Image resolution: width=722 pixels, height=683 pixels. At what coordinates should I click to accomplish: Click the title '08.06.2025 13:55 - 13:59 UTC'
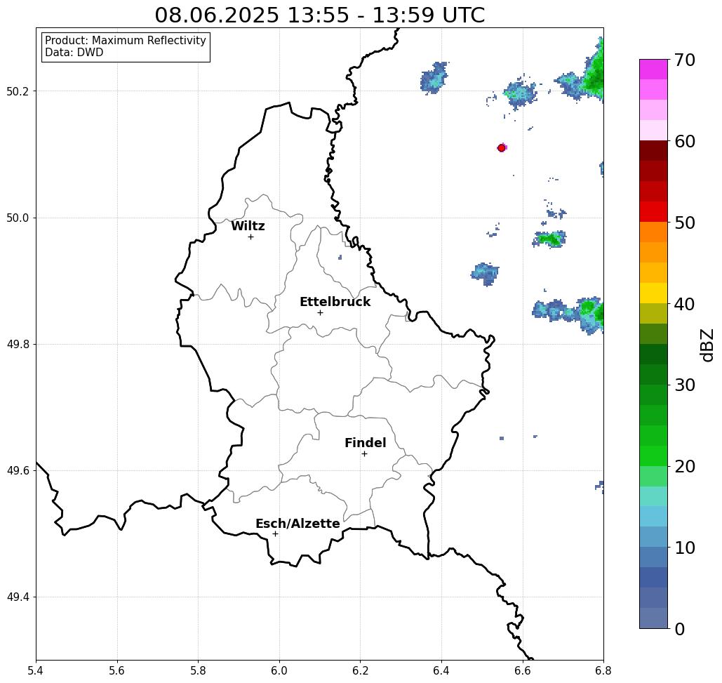(x=319, y=15)
